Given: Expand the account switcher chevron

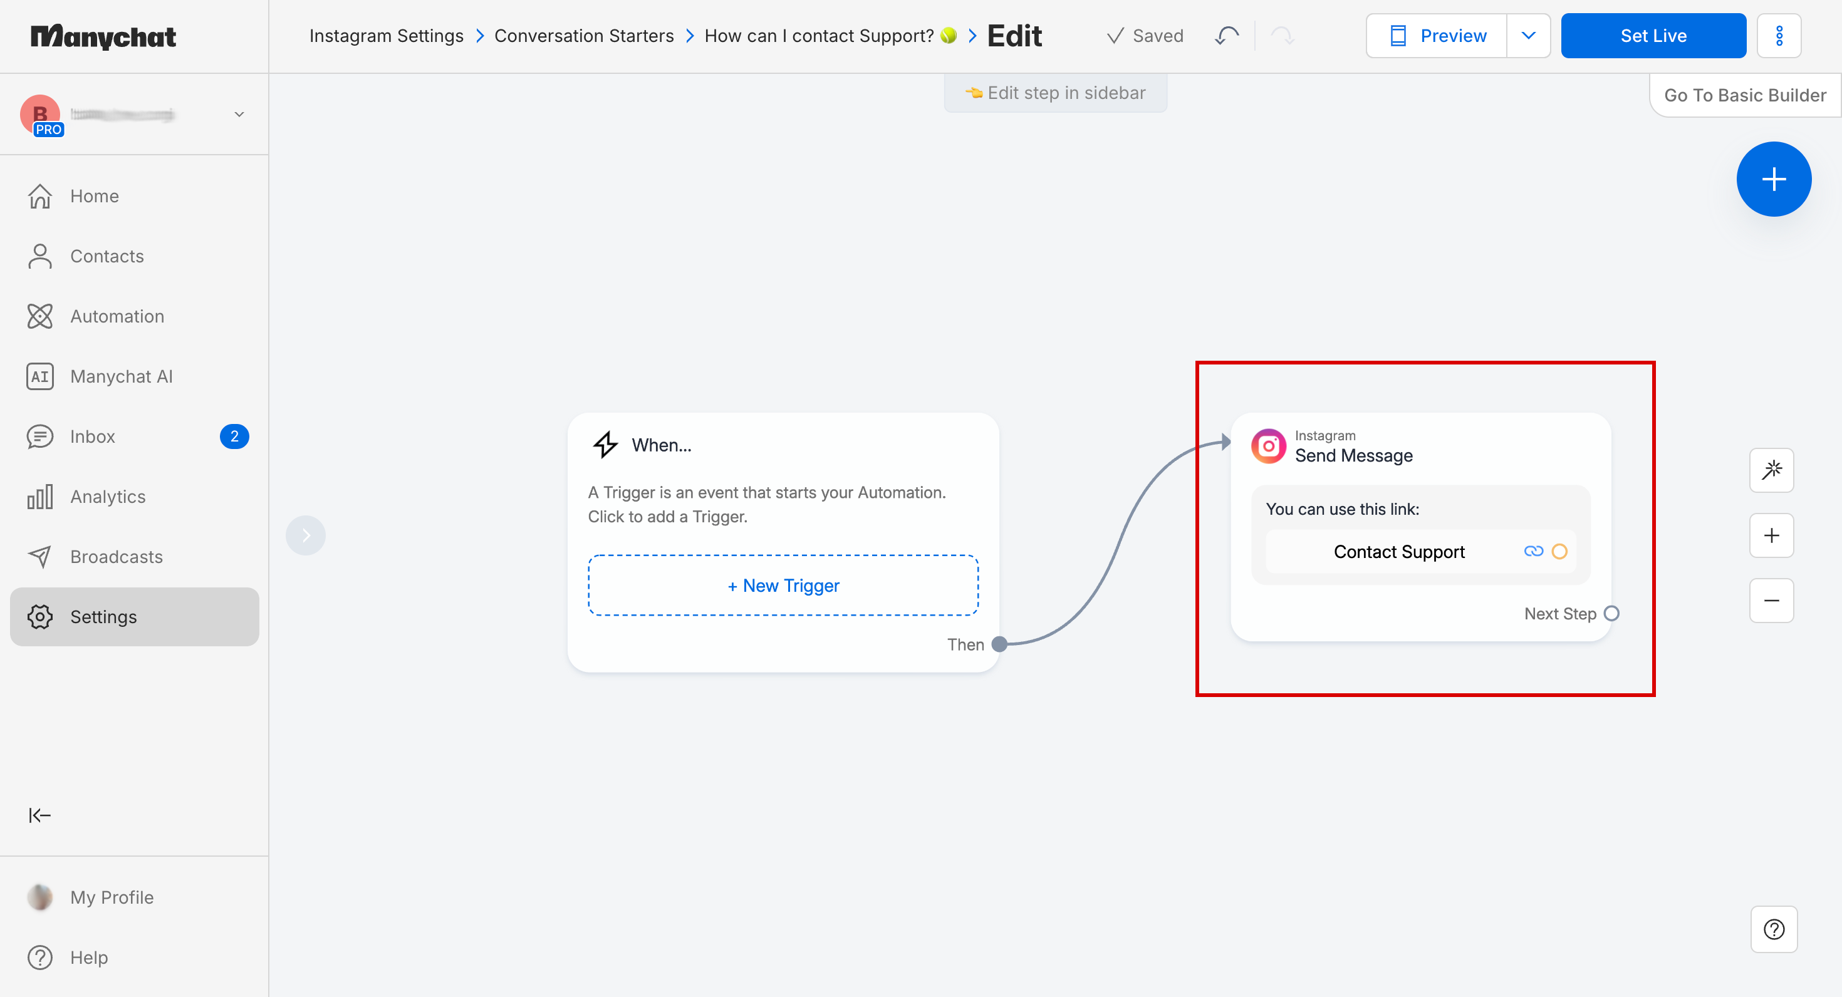Looking at the screenshot, I should point(239,115).
